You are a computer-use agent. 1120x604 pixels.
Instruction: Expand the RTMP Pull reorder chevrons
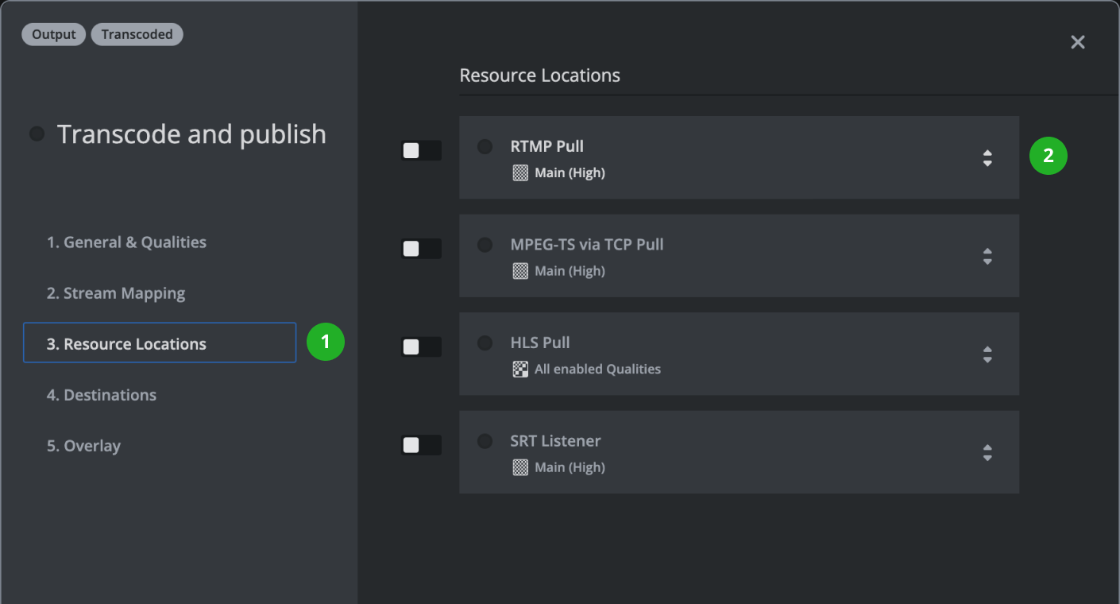[987, 158]
